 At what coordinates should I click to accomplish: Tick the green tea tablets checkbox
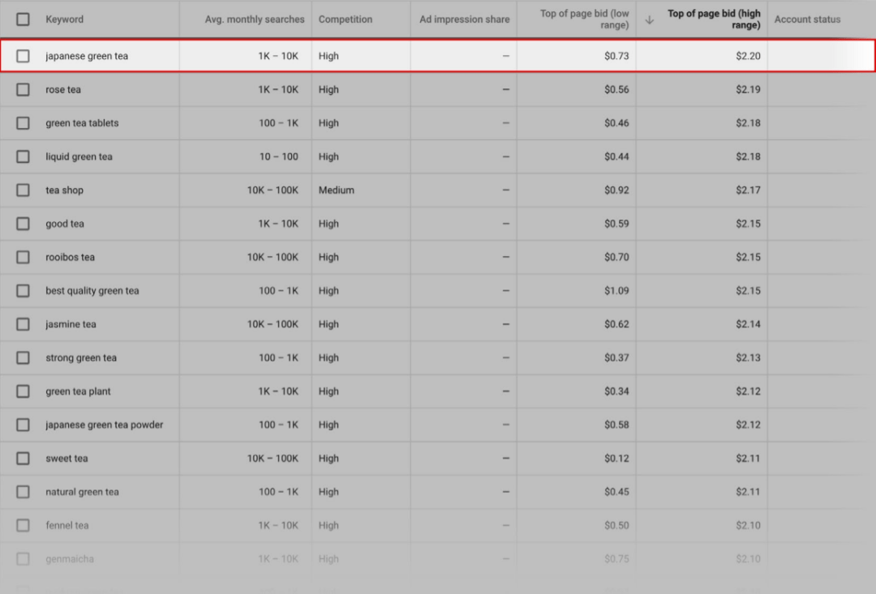coord(23,123)
